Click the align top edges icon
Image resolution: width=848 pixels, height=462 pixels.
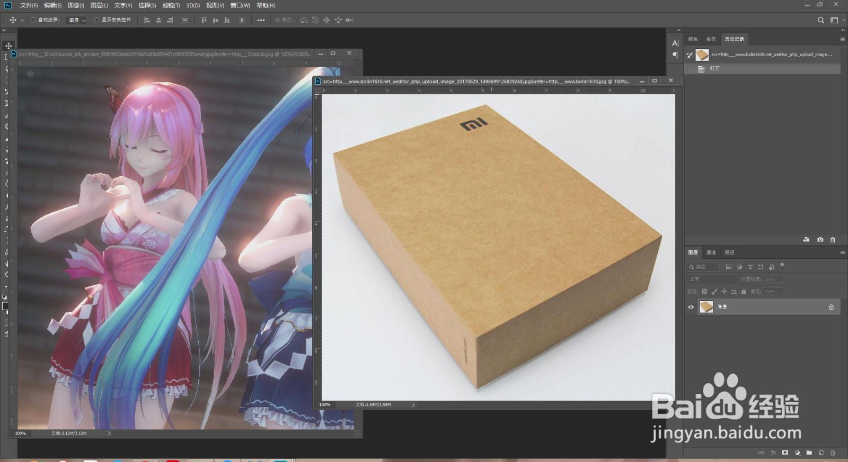coord(204,20)
